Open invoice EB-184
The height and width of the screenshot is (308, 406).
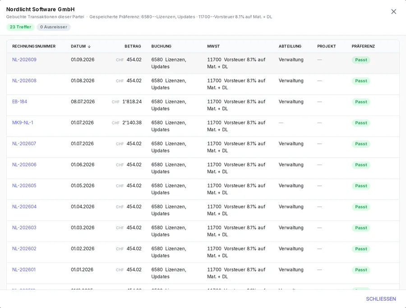click(x=20, y=101)
